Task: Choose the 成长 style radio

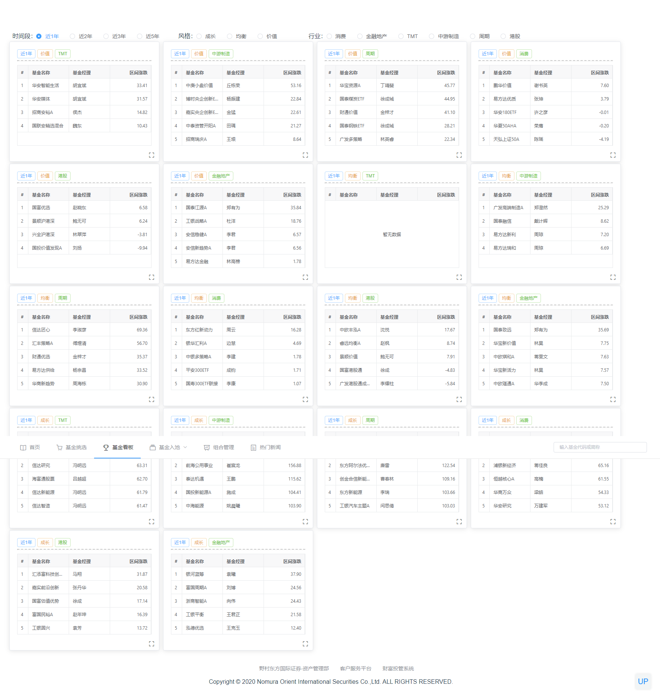Action: 199,36
